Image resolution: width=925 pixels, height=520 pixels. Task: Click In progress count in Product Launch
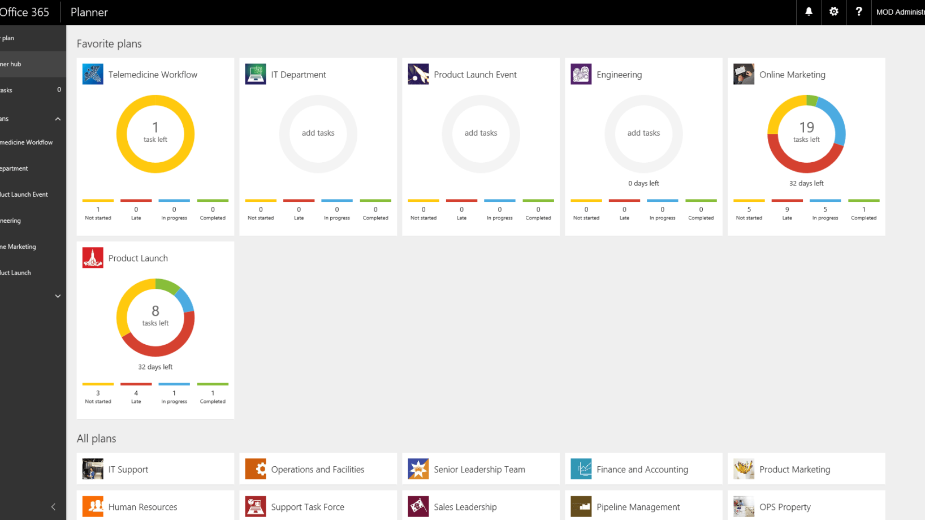point(174,393)
